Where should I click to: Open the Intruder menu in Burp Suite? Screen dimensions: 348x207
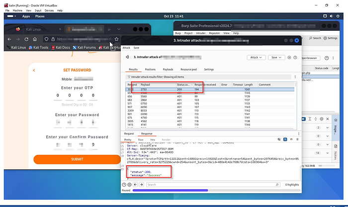[201, 33]
